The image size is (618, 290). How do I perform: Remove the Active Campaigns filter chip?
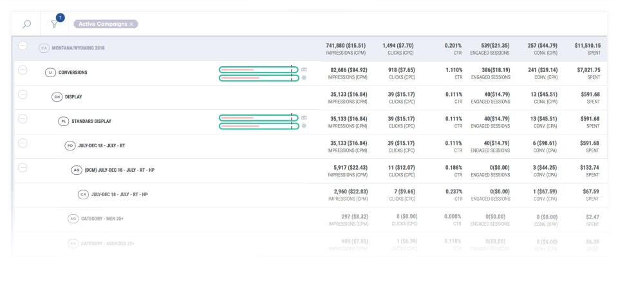[x=131, y=24]
